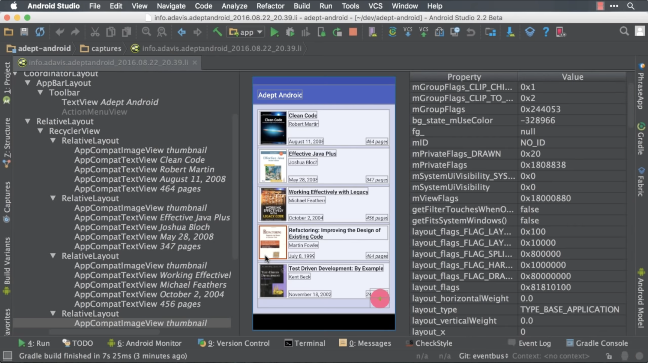Open the AVD Manager phone icon
Viewport: 648px width, 363px height.
click(372, 32)
